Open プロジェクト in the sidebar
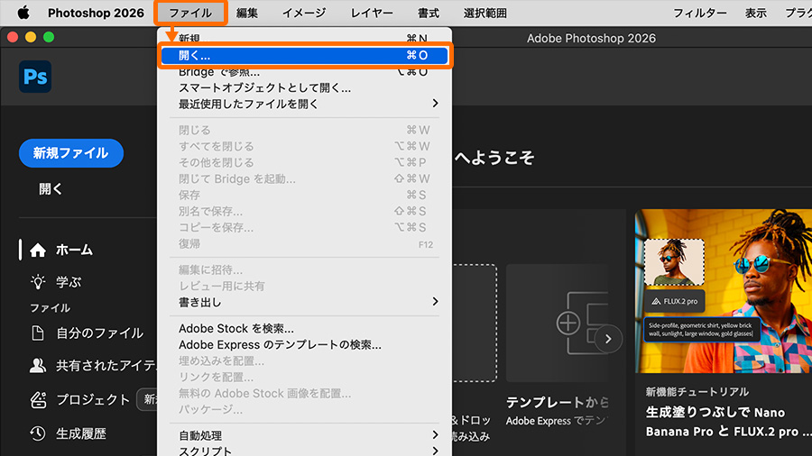 point(93,399)
